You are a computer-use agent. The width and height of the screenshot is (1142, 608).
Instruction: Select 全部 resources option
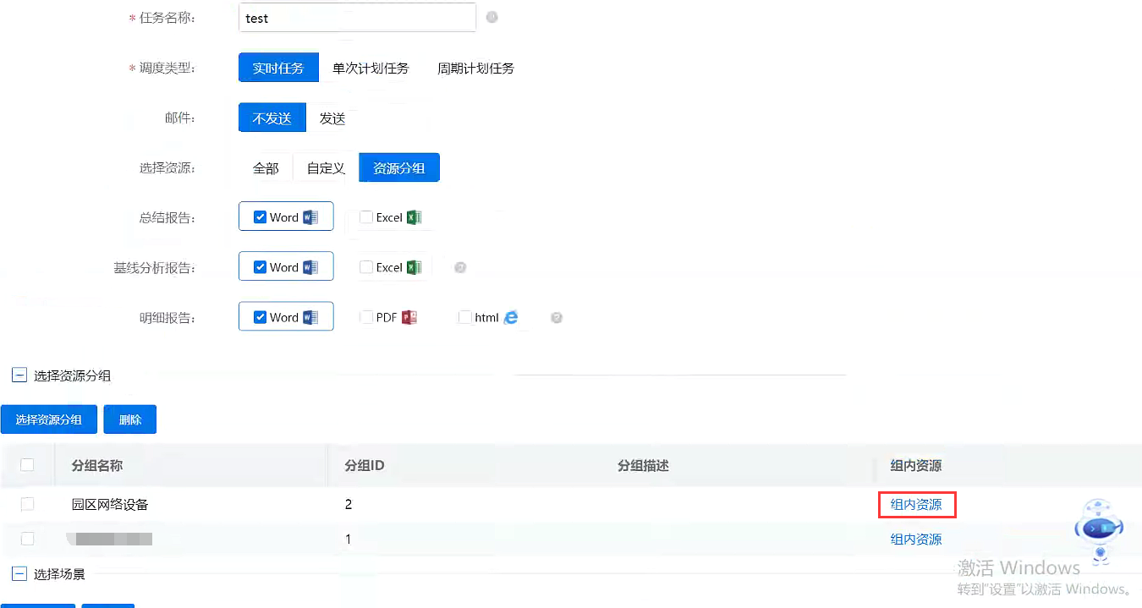point(266,167)
